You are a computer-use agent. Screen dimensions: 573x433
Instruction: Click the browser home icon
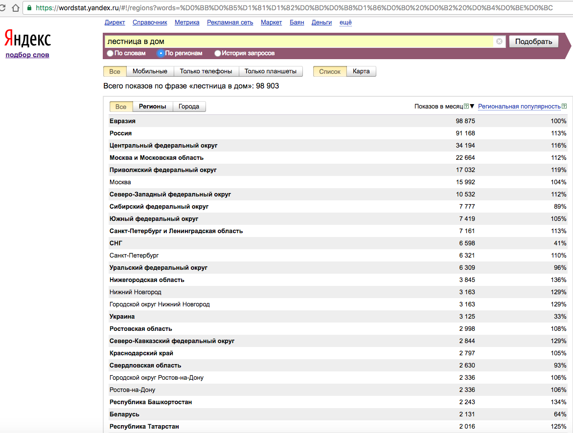point(16,8)
